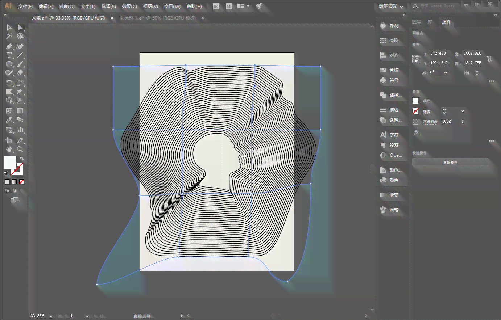Select the Mesh tool
This screenshot has width=501, height=320.
(9, 111)
